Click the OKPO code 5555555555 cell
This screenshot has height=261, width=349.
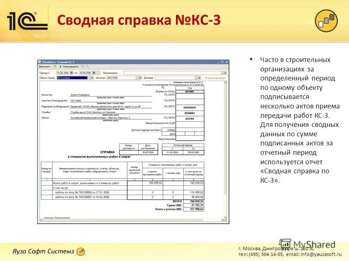tap(190, 108)
